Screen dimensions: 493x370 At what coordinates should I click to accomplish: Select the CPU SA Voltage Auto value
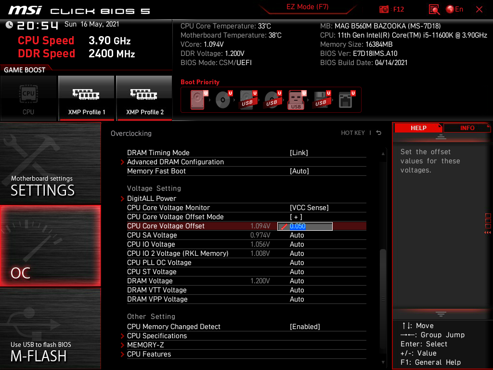[297, 235]
